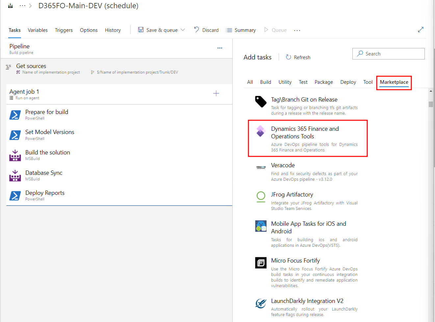Click the Veracode logo in the task list

tap(261, 167)
